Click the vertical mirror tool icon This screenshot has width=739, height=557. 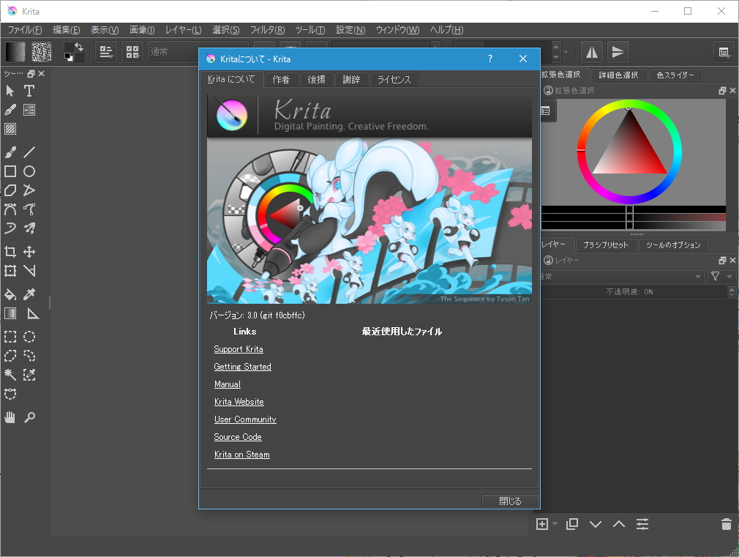(618, 52)
